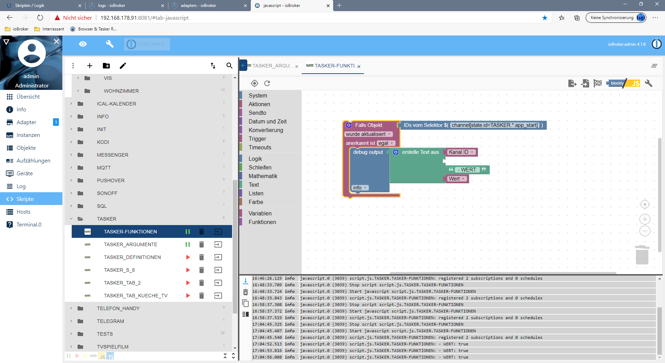This screenshot has height=363, width=665.
Task: Center the Blockly workspace with crosshair button
Action: (645, 205)
